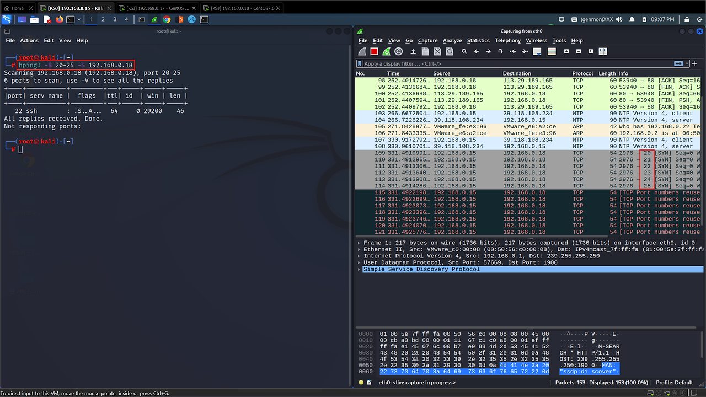Click the find packet magnifier icon
The image size is (706, 397).
click(464, 51)
